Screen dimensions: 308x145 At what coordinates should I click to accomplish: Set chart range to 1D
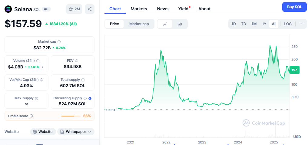233,24
